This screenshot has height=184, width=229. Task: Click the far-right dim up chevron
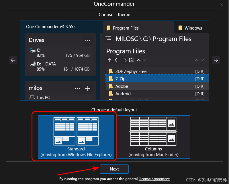(x=197, y=60)
